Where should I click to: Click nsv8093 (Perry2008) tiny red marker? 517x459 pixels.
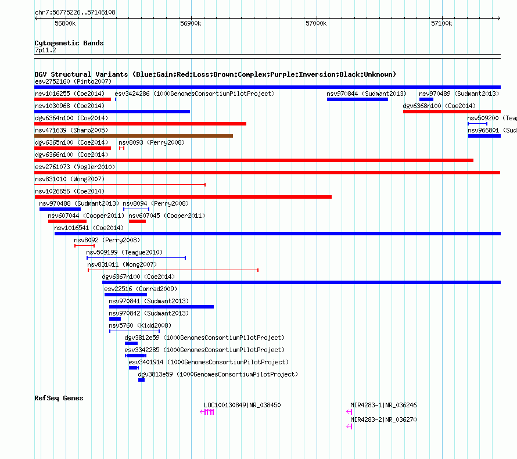[121, 148]
